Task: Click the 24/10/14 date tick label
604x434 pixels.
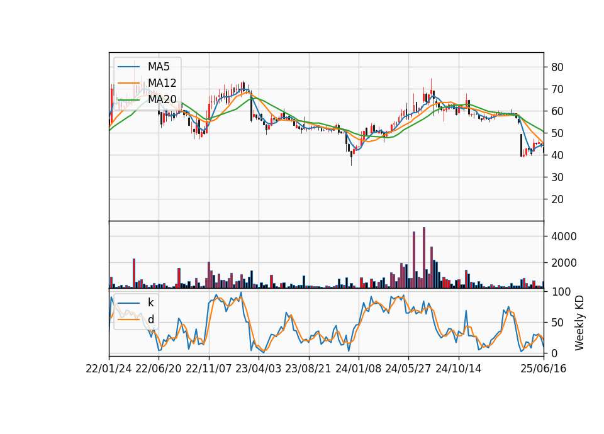Action: [459, 369]
